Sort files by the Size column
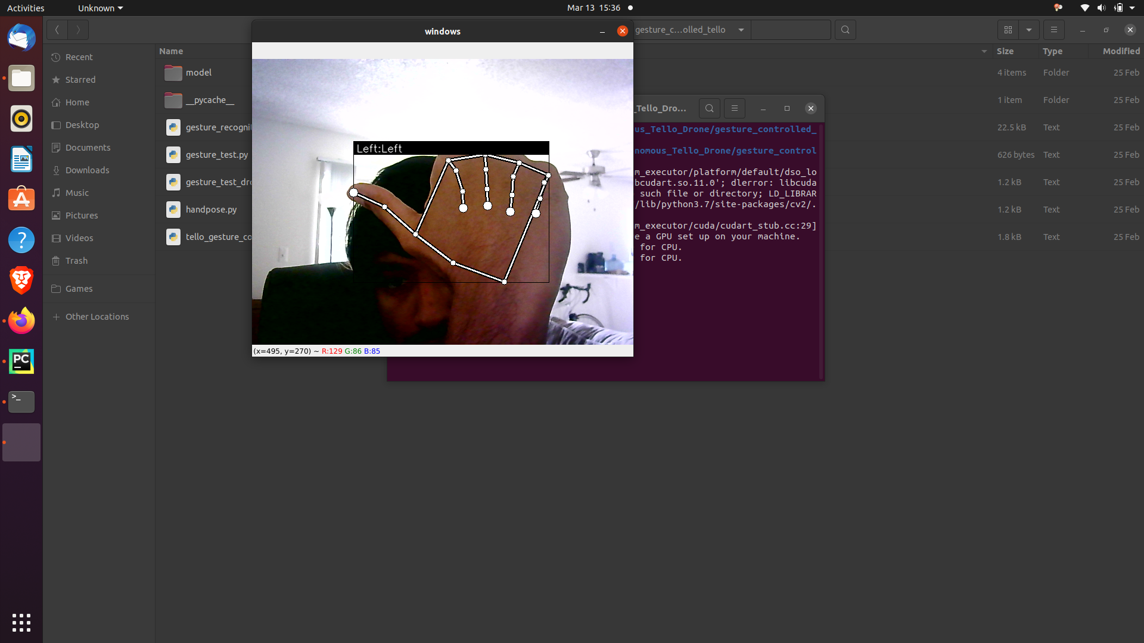Screen dimensions: 1144x643 1005,51
